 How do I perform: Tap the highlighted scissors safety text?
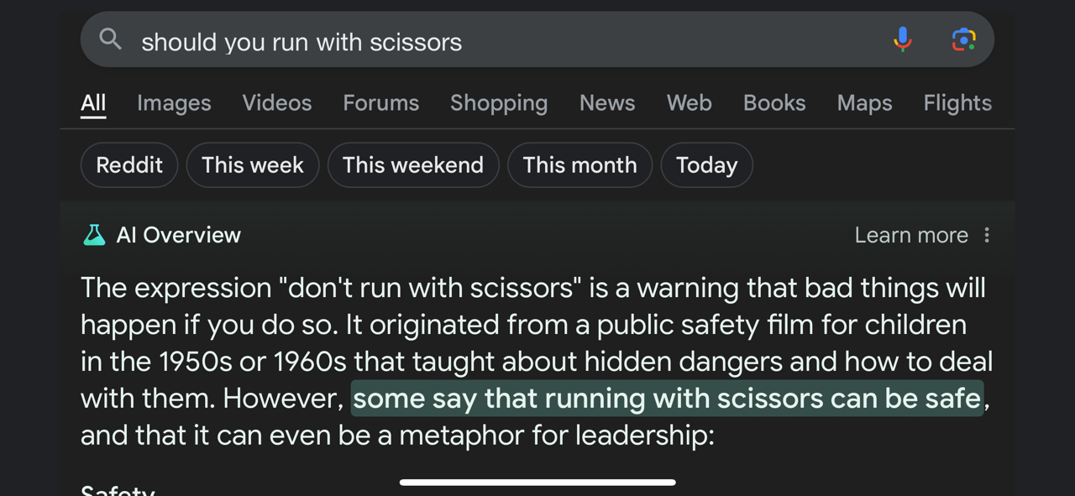(x=668, y=399)
